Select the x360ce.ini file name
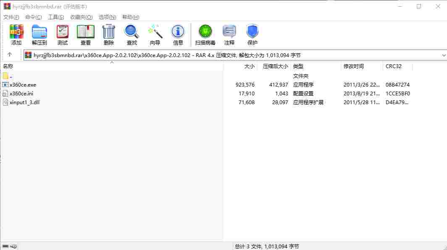Viewport: 447px width, 250px height. click(21, 94)
